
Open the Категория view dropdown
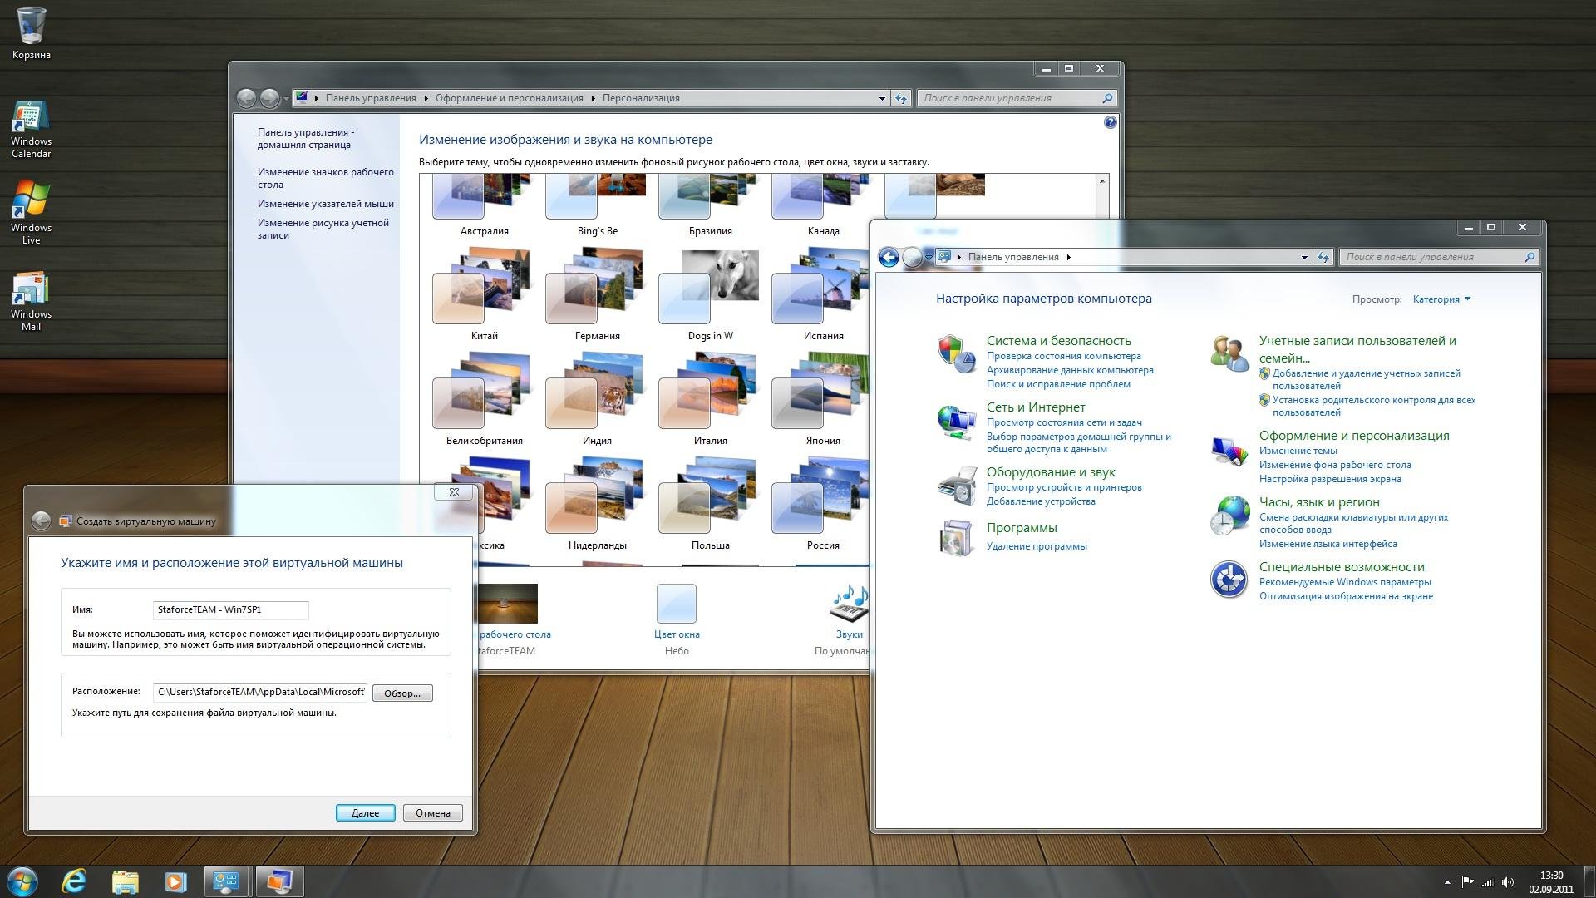click(1441, 299)
